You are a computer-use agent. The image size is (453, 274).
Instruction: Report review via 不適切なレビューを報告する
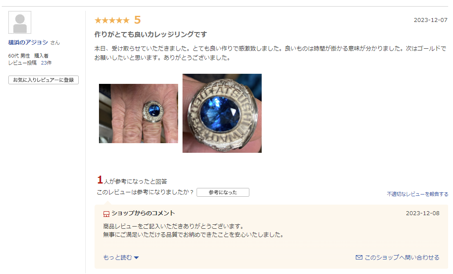click(417, 194)
